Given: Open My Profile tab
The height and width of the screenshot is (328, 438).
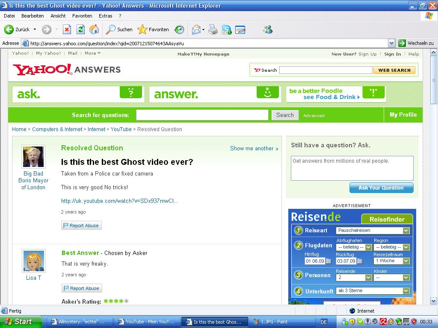Looking at the screenshot, I should 403,114.
